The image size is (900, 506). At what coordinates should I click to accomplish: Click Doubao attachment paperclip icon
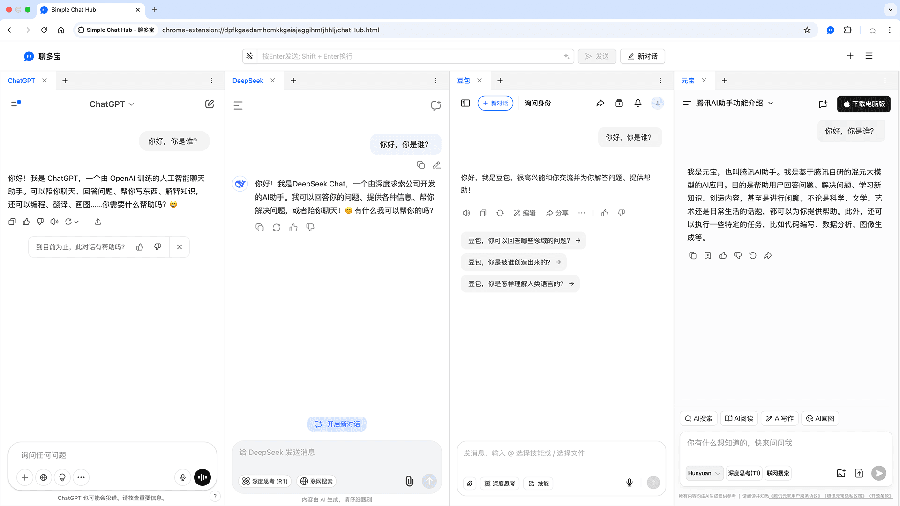click(x=470, y=484)
